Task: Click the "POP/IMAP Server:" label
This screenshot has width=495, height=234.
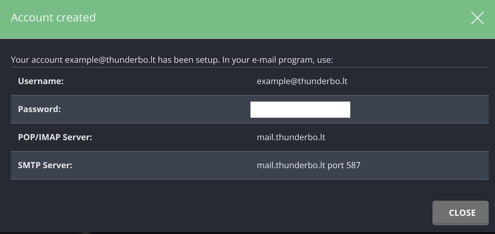Action: click(55, 137)
